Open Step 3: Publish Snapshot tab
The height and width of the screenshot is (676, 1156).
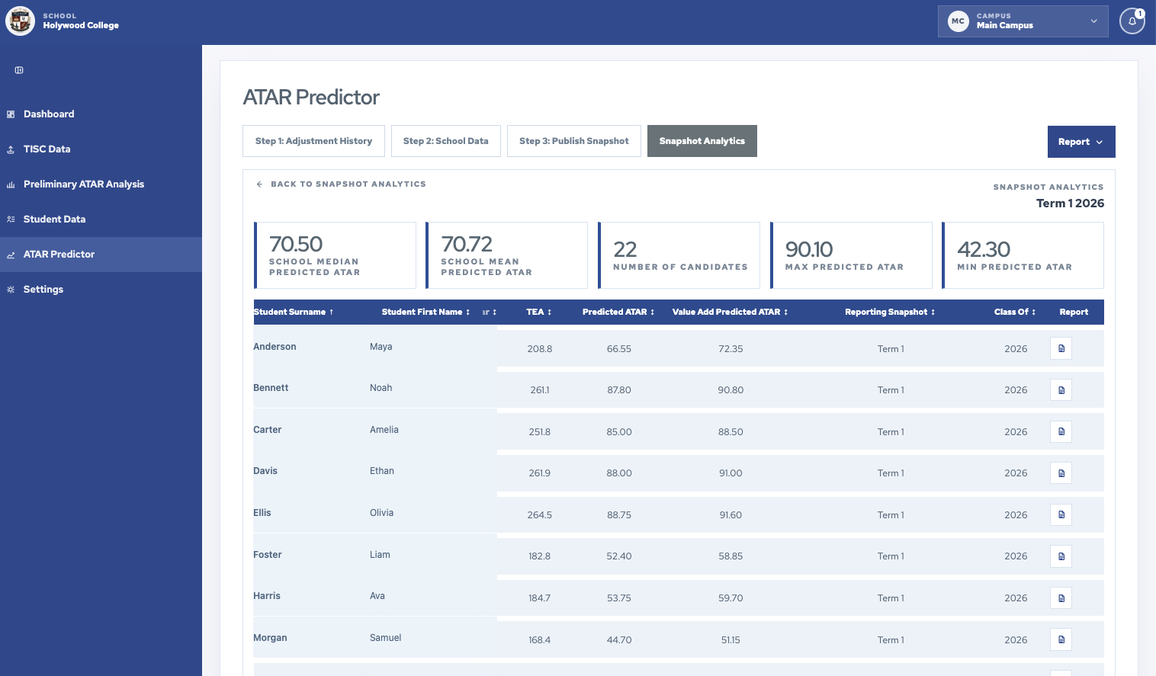click(574, 141)
